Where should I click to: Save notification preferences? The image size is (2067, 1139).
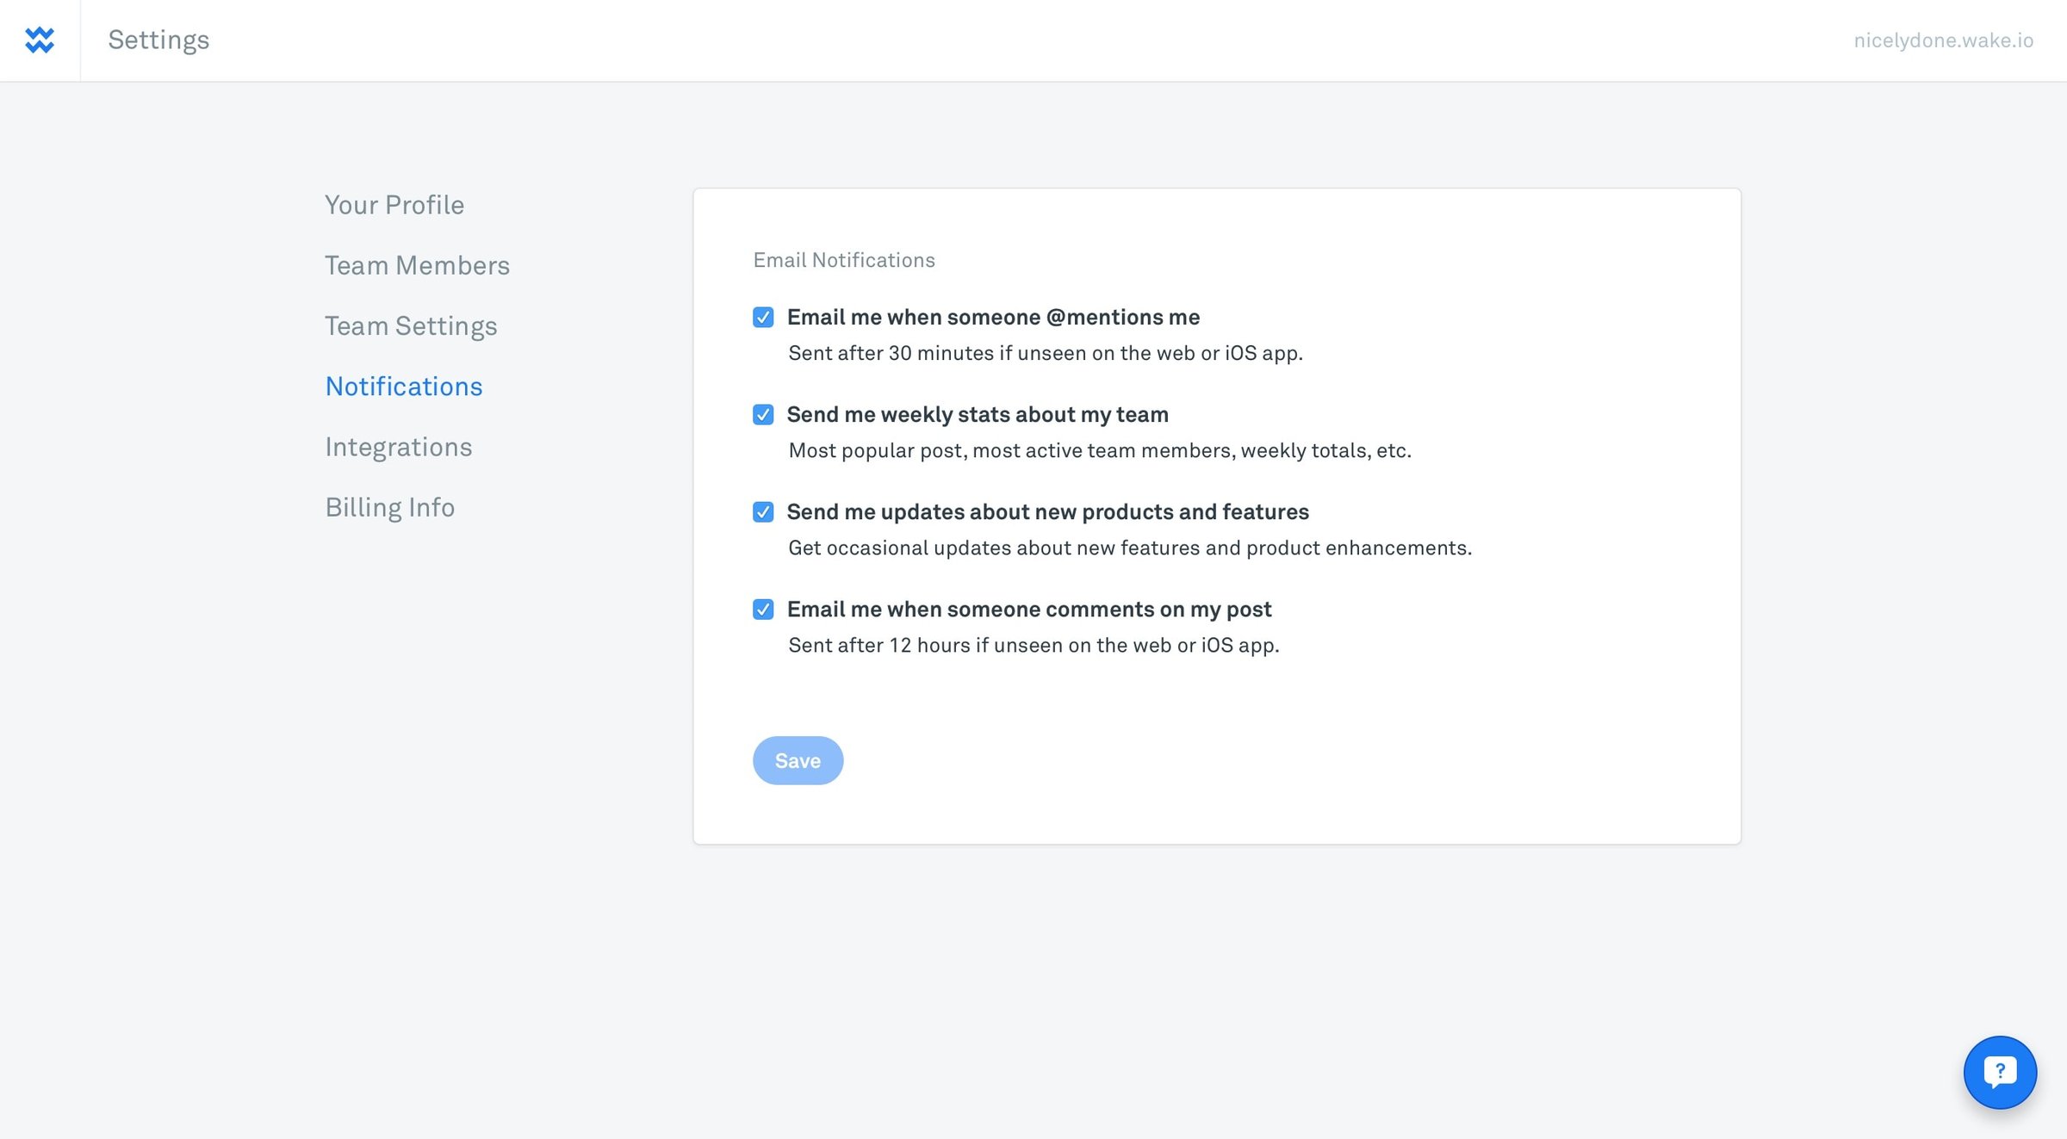click(798, 760)
